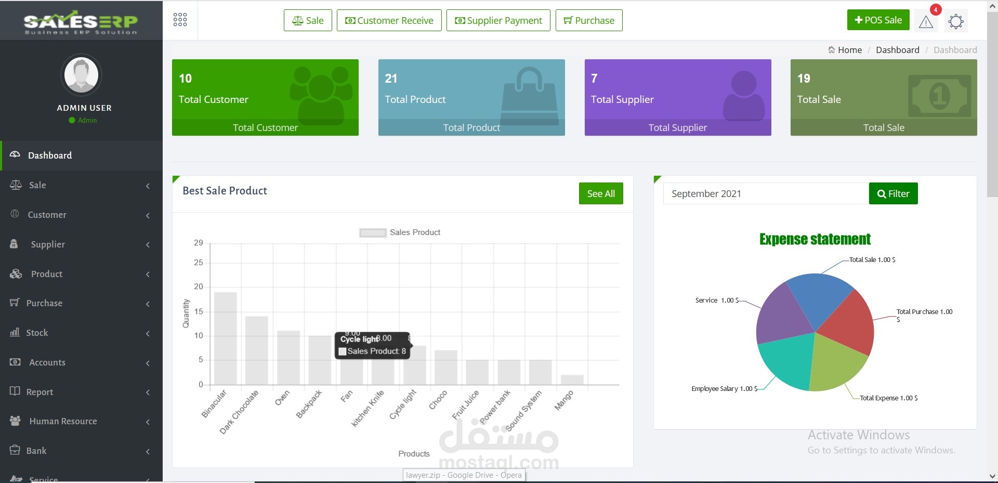
Task: Click the See All button for Best Sale Product
Action: pyautogui.click(x=600, y=193)
